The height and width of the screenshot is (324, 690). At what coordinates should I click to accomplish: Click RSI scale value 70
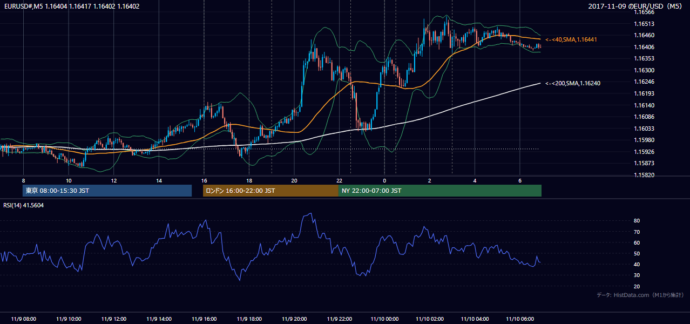coord(637,232)
